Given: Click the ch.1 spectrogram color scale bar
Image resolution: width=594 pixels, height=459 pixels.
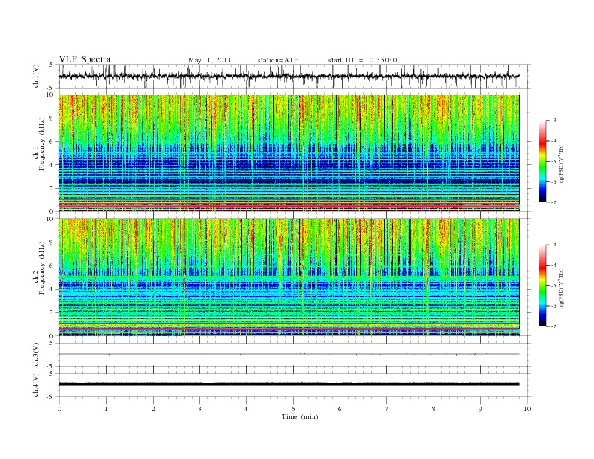Looking at the screenshot, I should tap(543, 161).
